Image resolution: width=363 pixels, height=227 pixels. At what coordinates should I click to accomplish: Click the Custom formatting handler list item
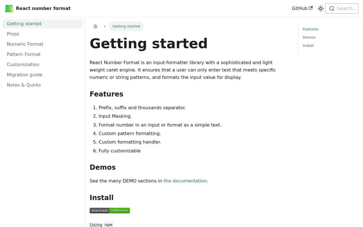pyautogui.click(x=130, y=142)
